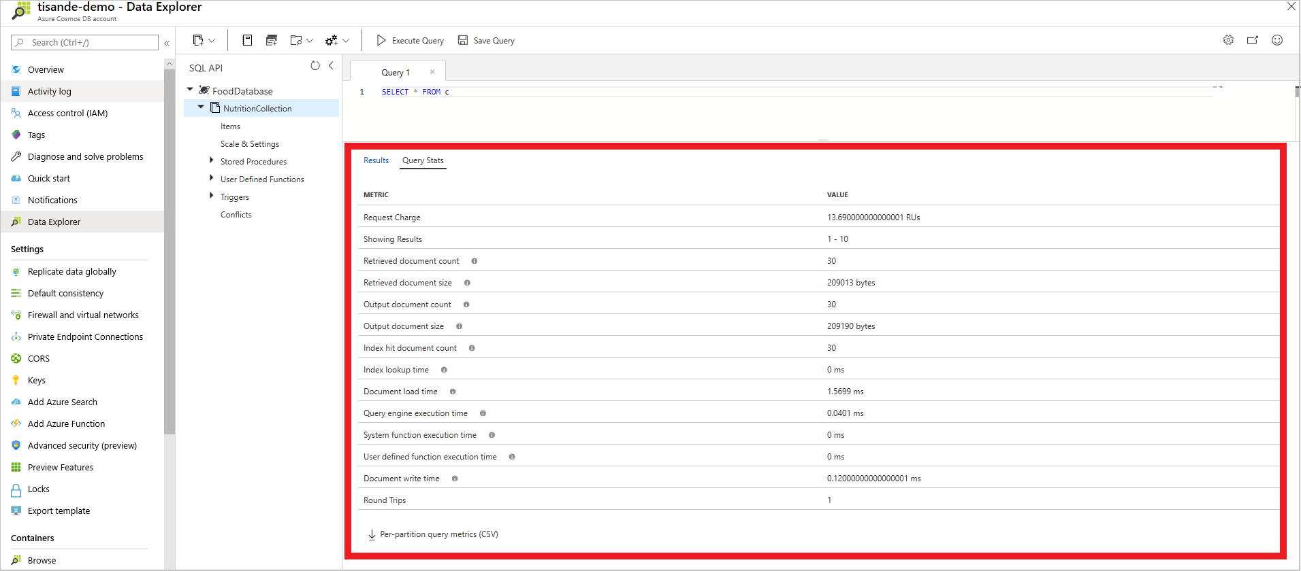Image resolution: width=1301 pixels, height=571 pixels.
Task: Select Items under NutritionCollection
Action: [230, 126]
